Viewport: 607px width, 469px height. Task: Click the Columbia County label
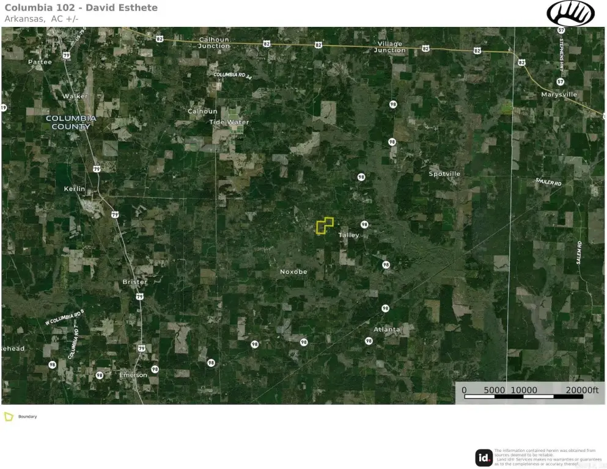[x=71, y=122]
